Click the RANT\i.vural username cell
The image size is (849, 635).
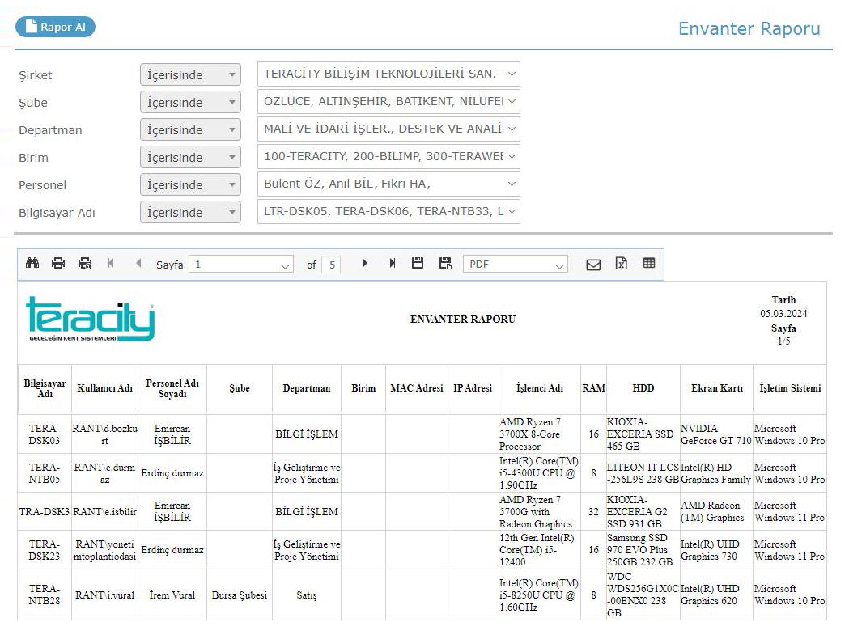(x=104, y=595)
